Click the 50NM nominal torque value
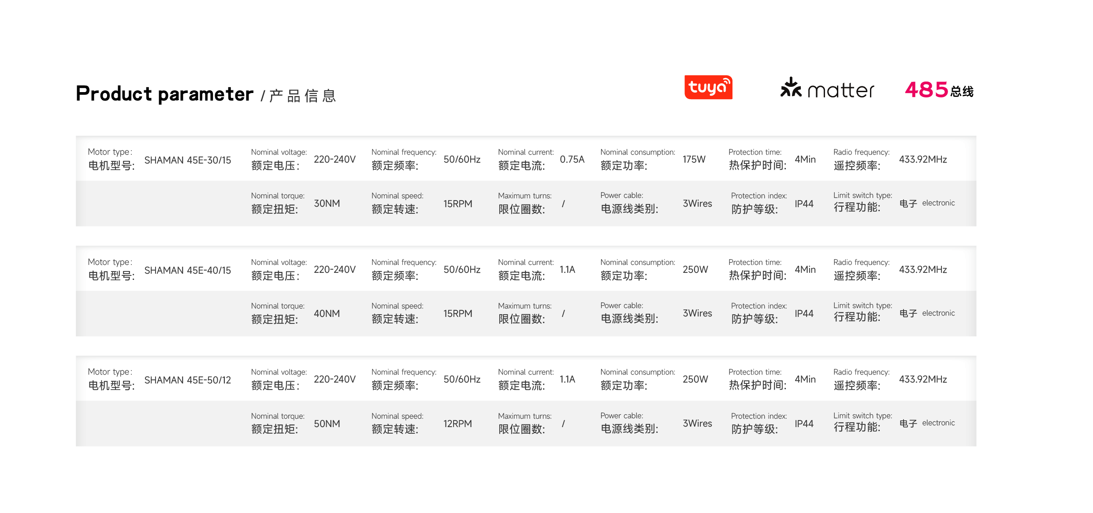Screen dimensions: 1093x513 pyautogui.click(x=327, y=424)
